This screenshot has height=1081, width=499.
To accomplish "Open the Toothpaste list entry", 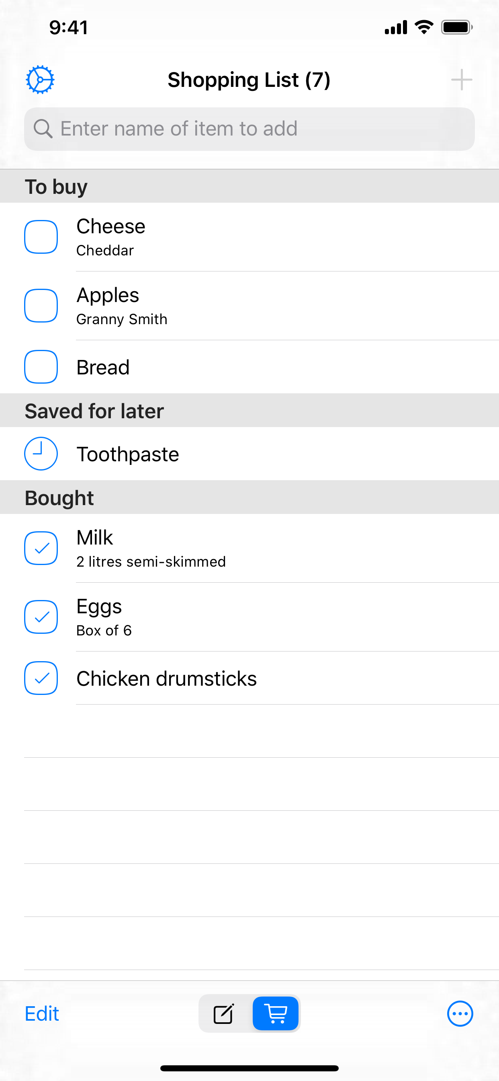I will click(x=128, y=454).
